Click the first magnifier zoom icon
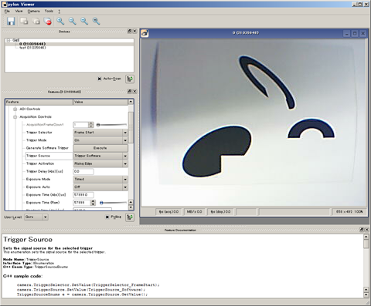 click(x=60, y=21)
